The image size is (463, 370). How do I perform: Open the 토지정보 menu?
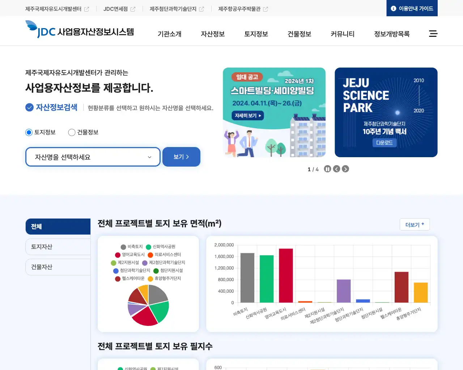click(x=256, y=34)
